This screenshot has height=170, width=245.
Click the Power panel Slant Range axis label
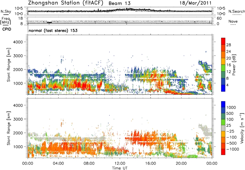coord(9,65)
